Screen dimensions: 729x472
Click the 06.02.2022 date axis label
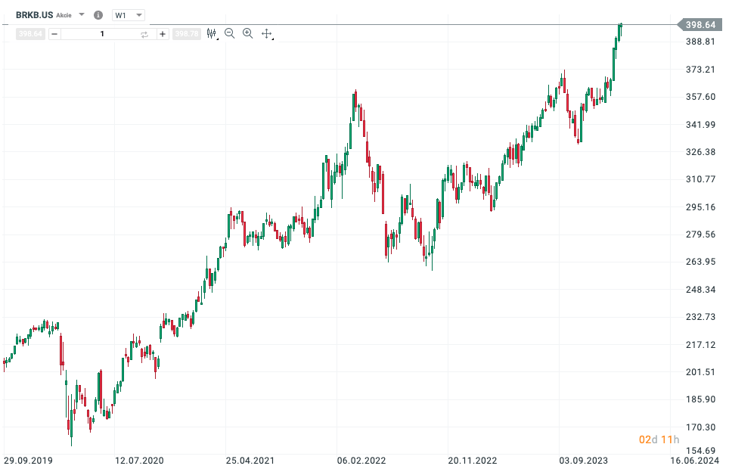point(361,461)
